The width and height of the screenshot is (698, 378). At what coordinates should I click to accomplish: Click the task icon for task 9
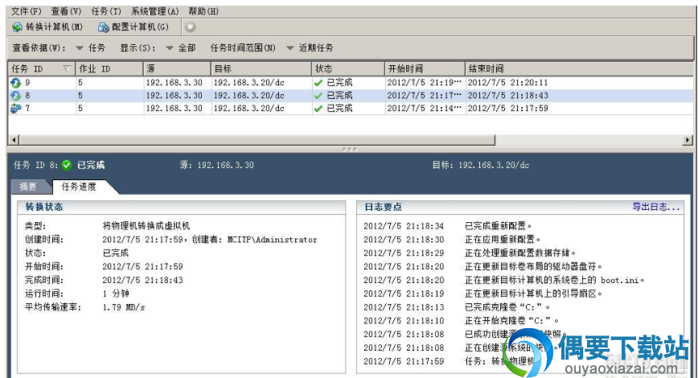point(16,82)
